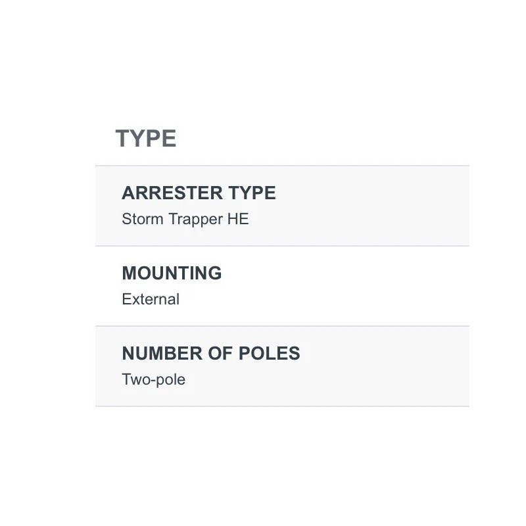Select the ARRESTER TYPE label
Viewport: 526px width, 526px height.
click(x=199, y=193)
